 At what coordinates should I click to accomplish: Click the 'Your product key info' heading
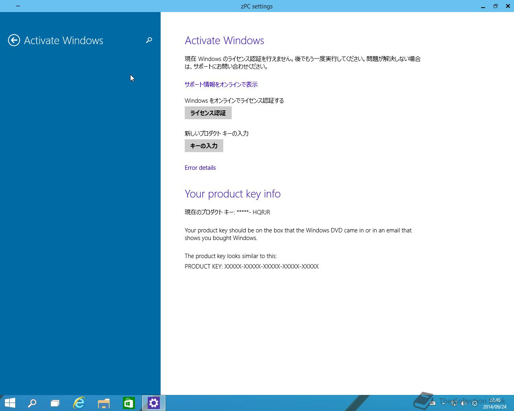(233, 194)
